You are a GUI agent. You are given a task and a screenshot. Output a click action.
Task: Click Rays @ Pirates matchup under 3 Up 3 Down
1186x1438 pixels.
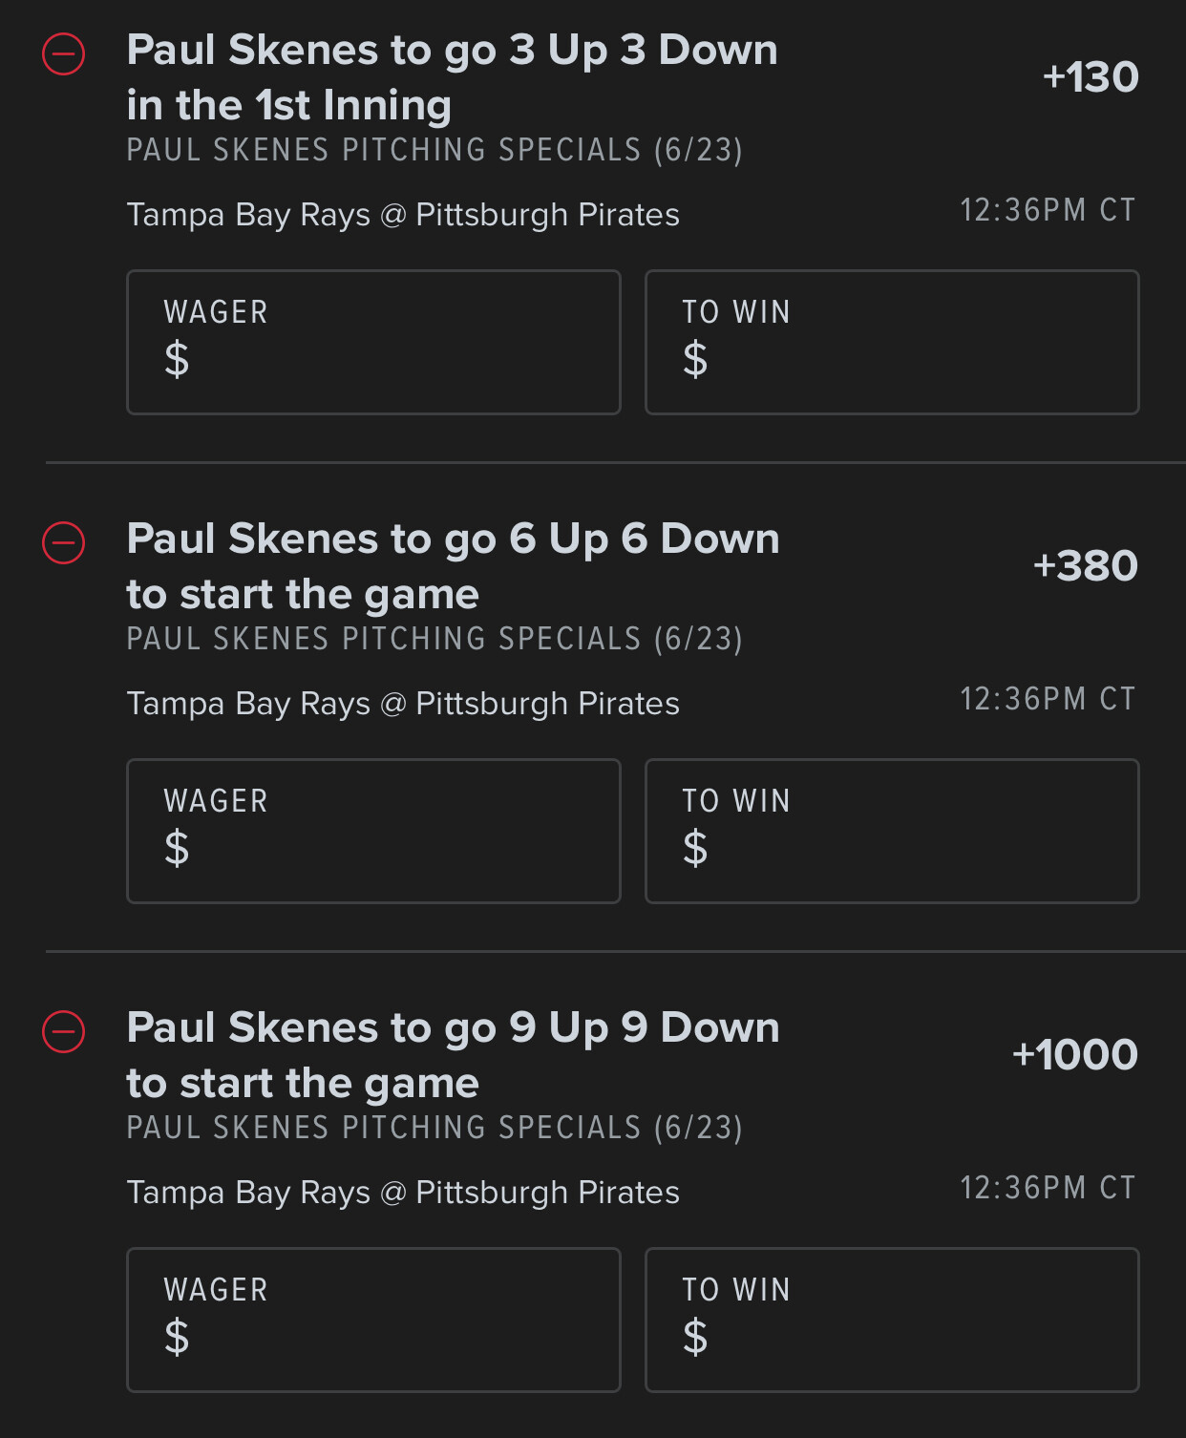tap(403, 215)
